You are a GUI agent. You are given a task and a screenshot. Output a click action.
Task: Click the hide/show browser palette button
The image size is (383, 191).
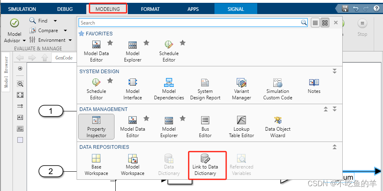20,68
